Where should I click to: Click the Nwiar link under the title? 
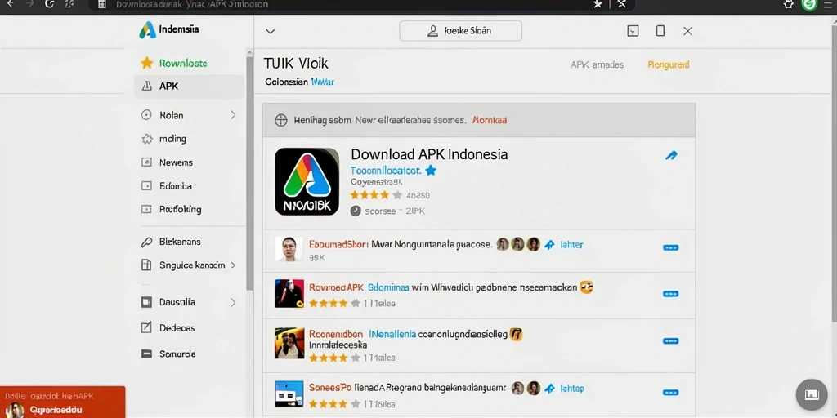(322, 82)
